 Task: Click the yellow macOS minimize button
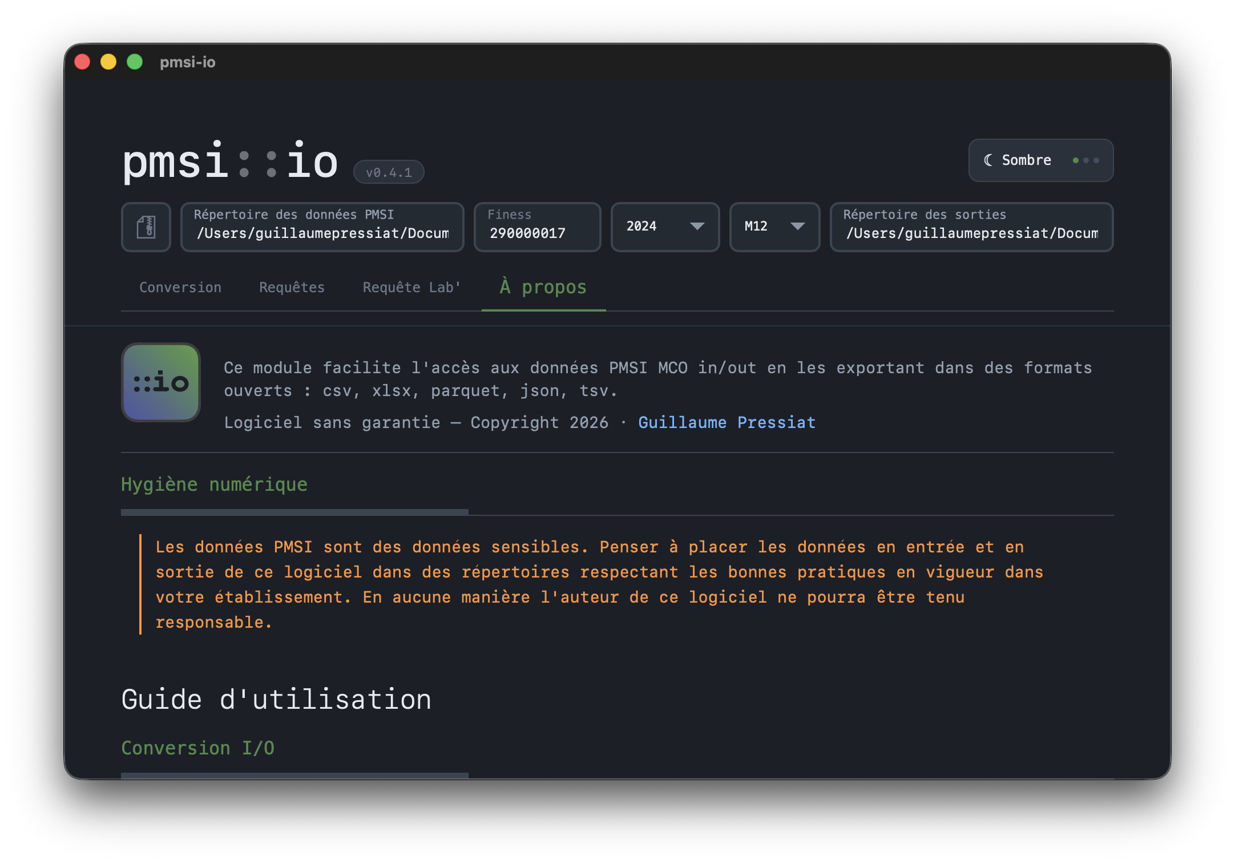108,62
